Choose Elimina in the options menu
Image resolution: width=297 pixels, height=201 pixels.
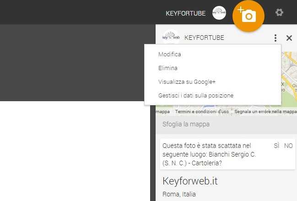[168, 68]
